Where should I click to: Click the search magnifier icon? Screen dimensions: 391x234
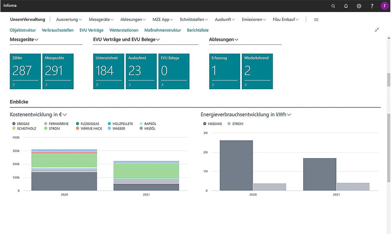[x=333, y=6]
